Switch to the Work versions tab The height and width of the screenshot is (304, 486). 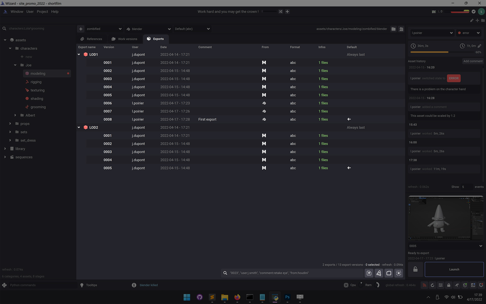click(124, 39)
